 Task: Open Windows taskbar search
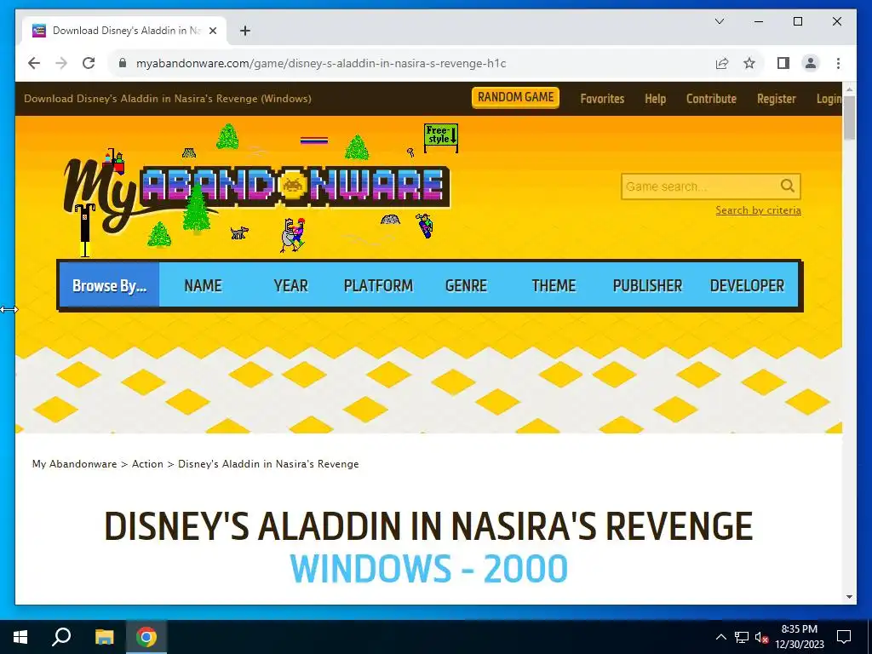pos(61,637)
